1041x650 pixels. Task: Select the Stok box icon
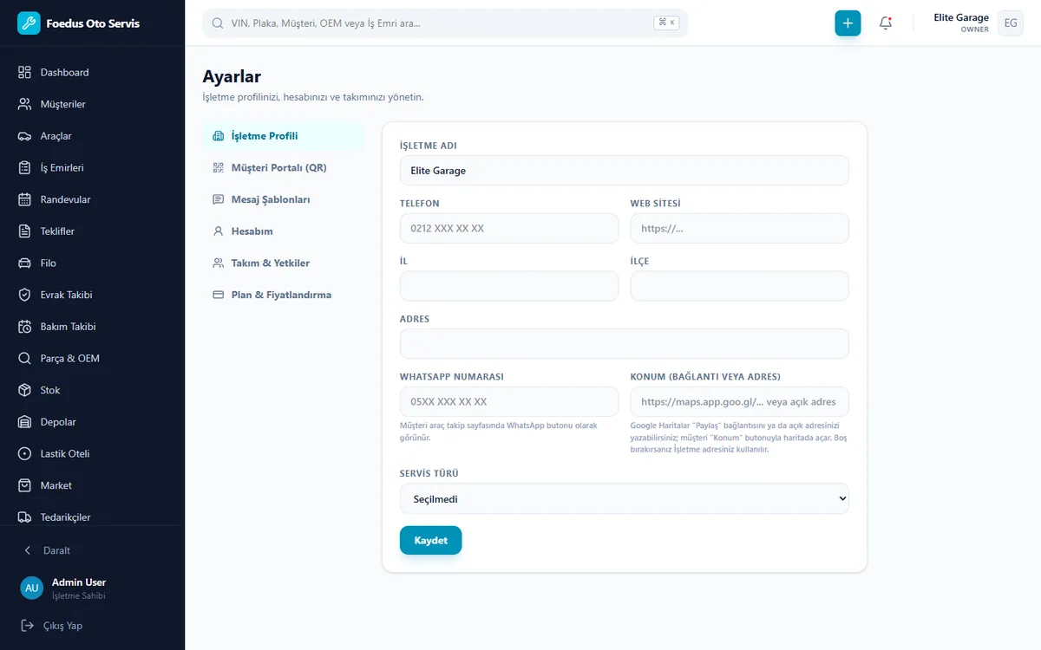tap(24, 390)
